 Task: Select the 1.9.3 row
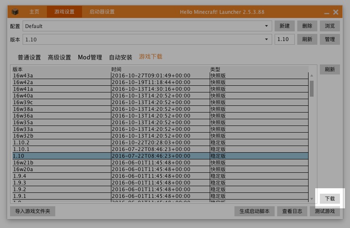click(x=160, y=182)
